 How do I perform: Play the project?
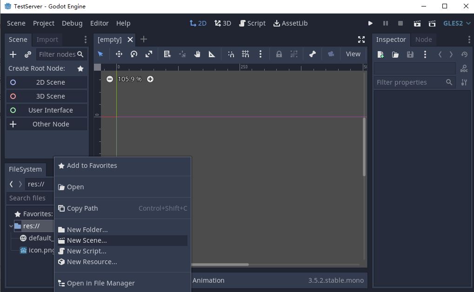(370, 23)
